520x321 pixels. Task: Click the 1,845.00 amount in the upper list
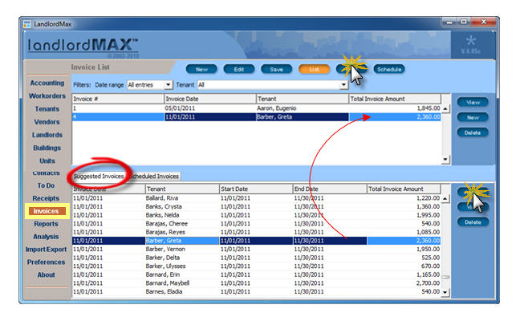click(429, 108)
